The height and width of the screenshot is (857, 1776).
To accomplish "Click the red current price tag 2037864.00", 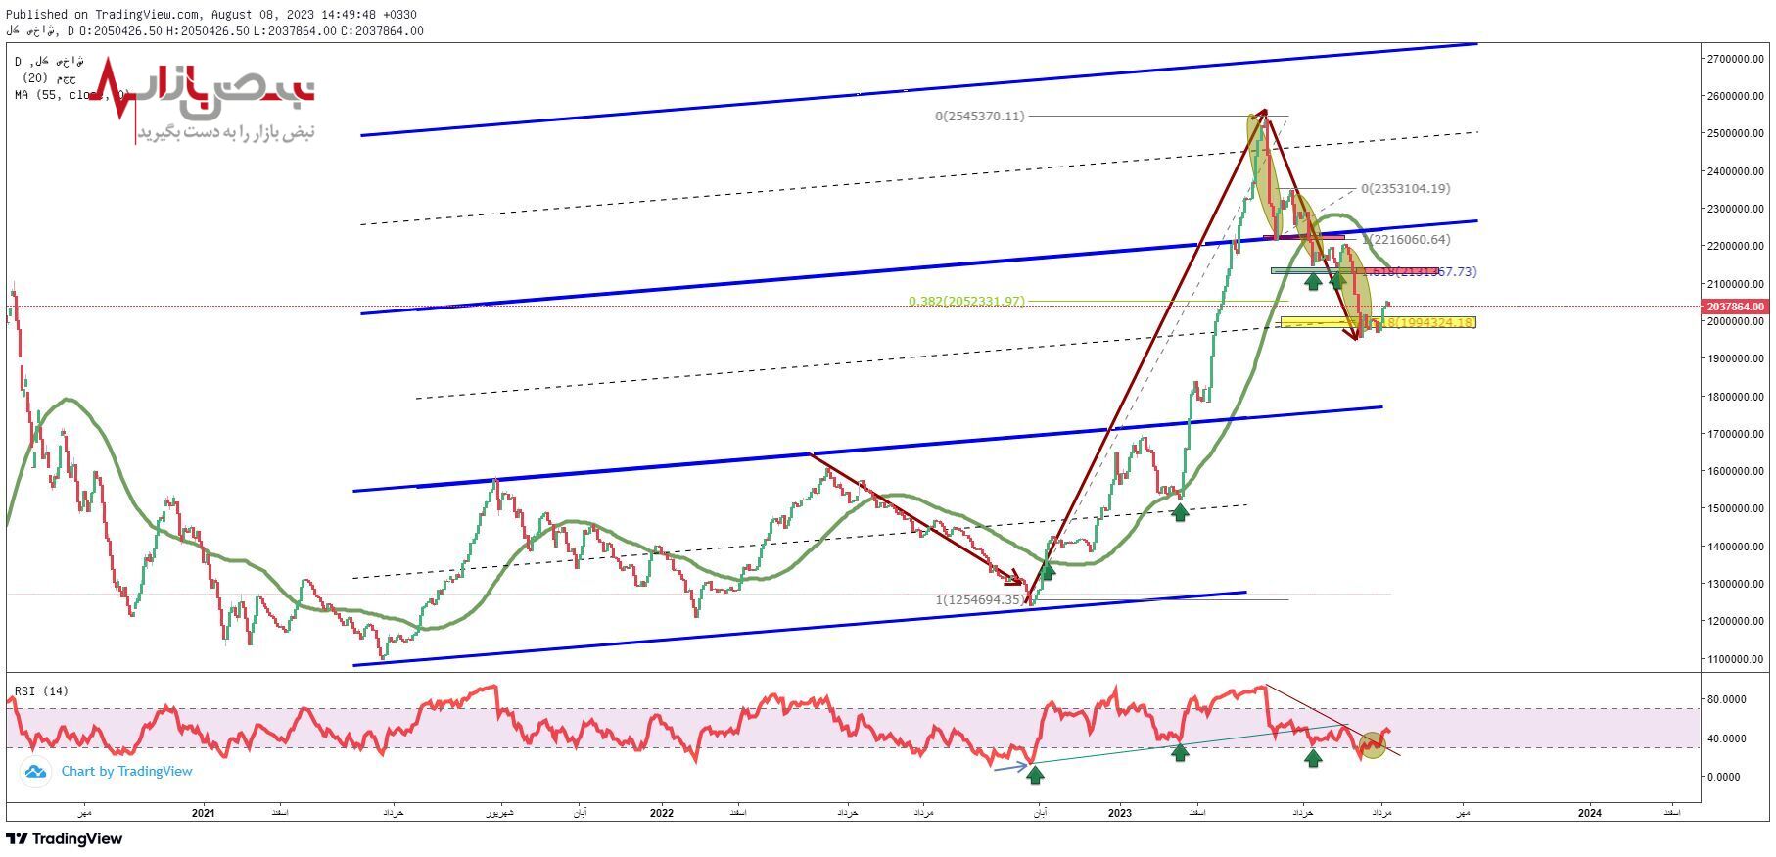I will point(1735,307).
